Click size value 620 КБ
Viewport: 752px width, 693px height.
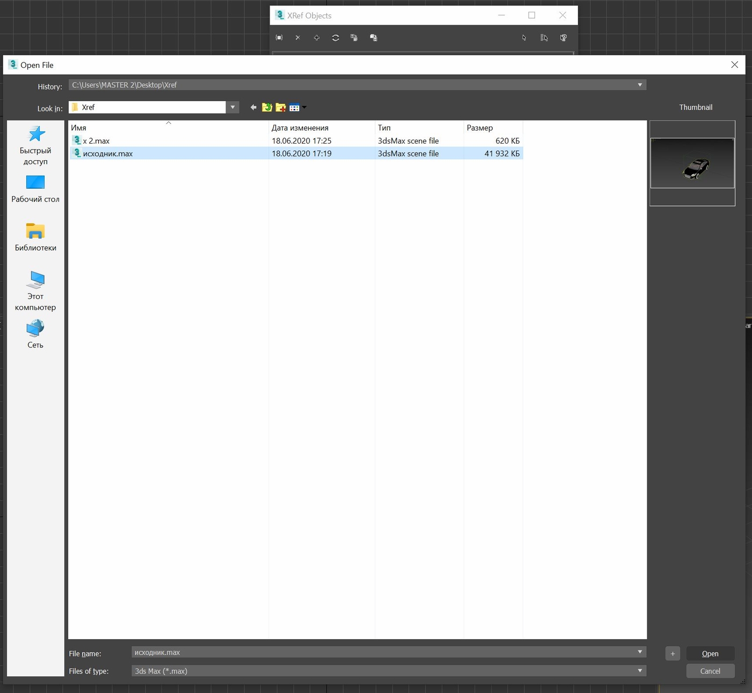pos(508,141)
